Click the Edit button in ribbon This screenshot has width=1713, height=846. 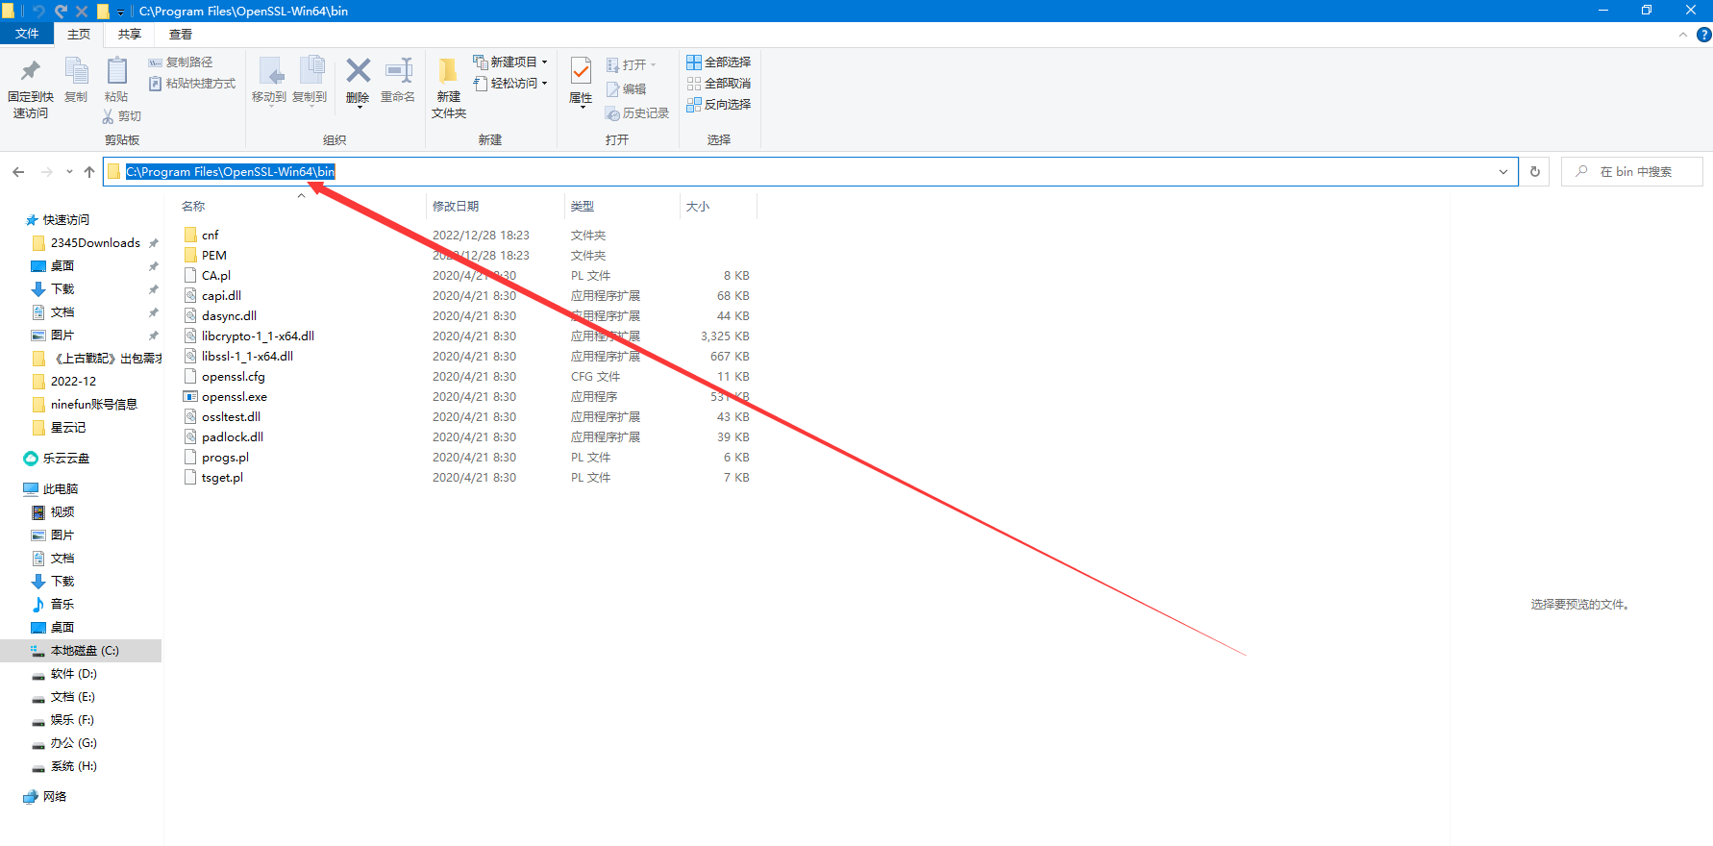tap(627, 89)
